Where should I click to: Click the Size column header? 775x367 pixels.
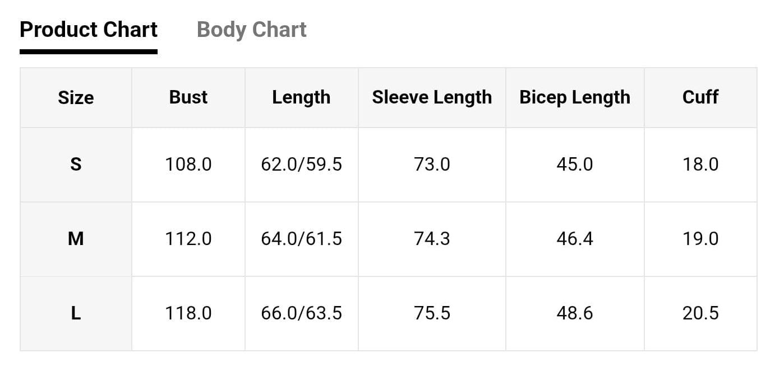[x=76, y=97]
